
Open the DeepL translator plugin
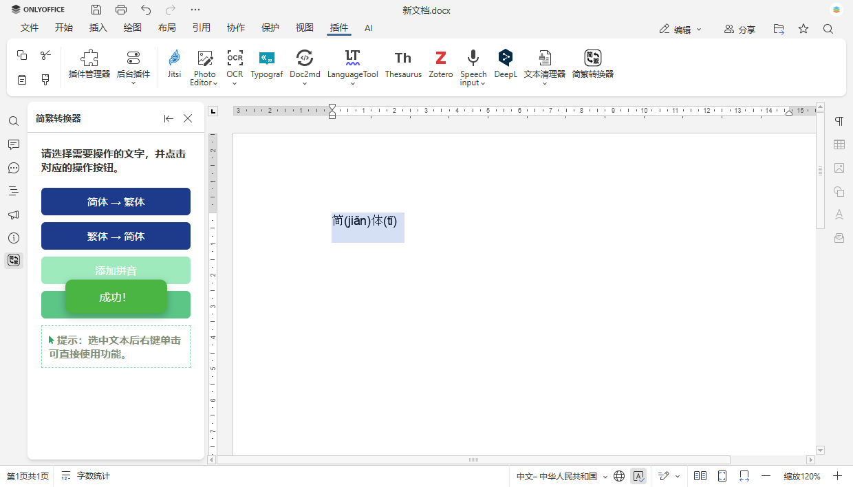tap(505, 64)
